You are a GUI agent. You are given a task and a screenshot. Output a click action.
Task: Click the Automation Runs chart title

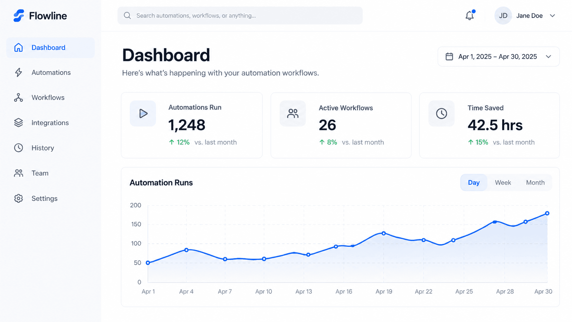[x=161, y=183]
